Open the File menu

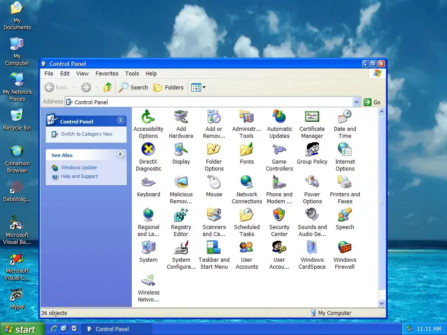[49, 73]
